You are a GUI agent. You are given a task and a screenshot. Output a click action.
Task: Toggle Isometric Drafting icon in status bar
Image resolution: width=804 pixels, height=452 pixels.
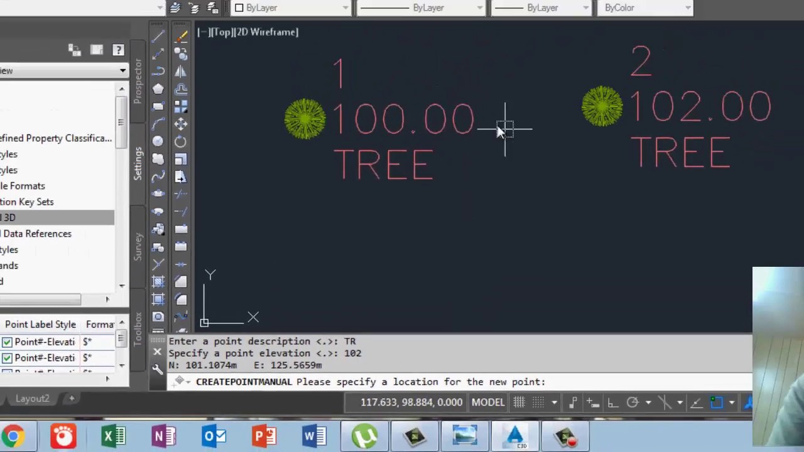(665, 402)
